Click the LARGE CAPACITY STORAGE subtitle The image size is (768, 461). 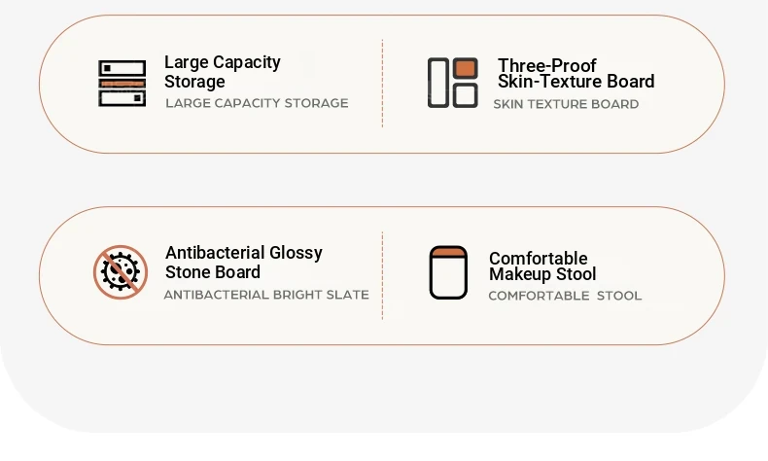[x=257, y=103]
